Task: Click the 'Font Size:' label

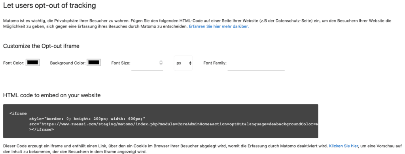Action: coord(121,63)
